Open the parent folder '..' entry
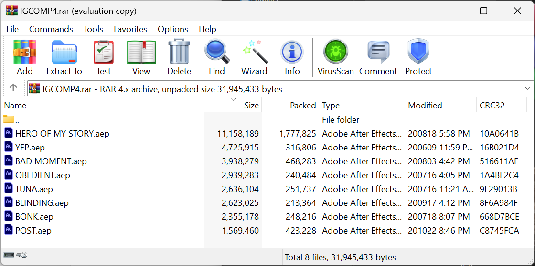This screenshot has height=266, width=535. pyautogui.click(x=17, y=119)
